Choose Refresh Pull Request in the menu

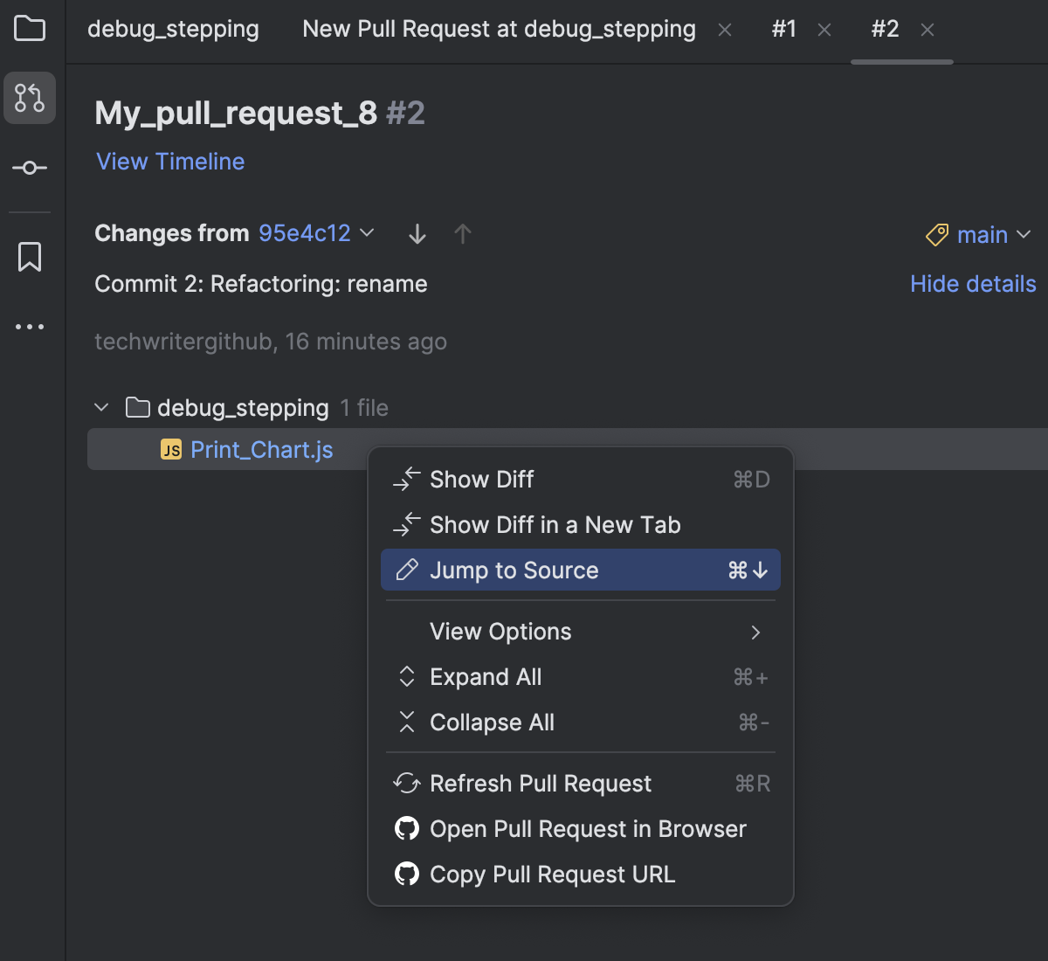click(x=541, y=783)
